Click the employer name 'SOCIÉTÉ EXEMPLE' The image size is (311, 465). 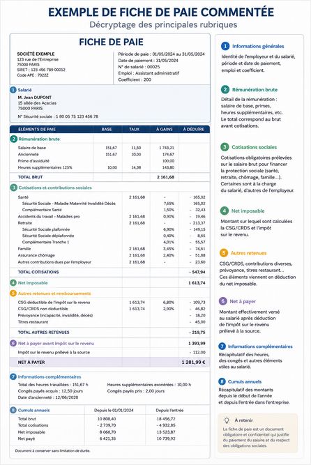pos(36,54)
